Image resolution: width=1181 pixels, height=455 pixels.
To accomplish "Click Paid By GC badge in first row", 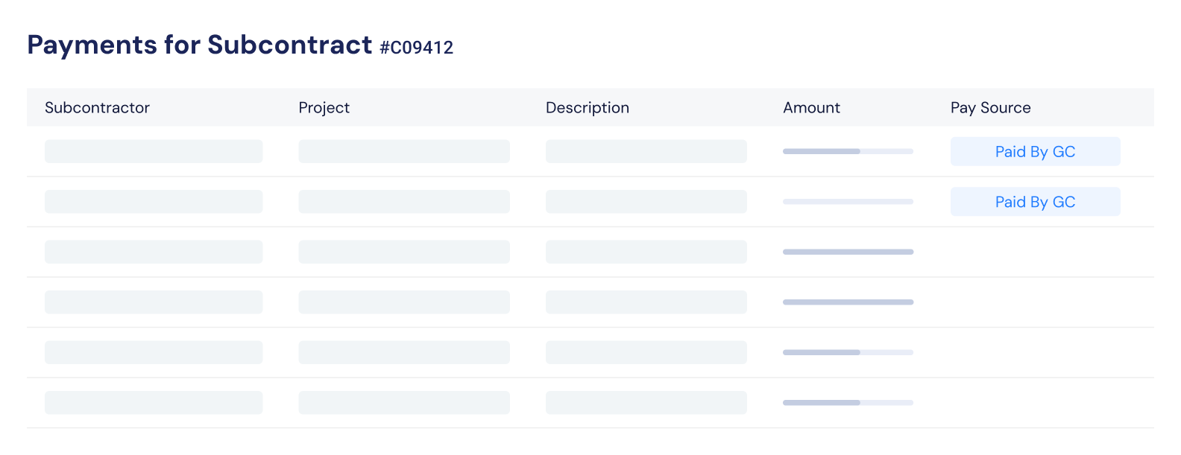I will [1035, 151].
